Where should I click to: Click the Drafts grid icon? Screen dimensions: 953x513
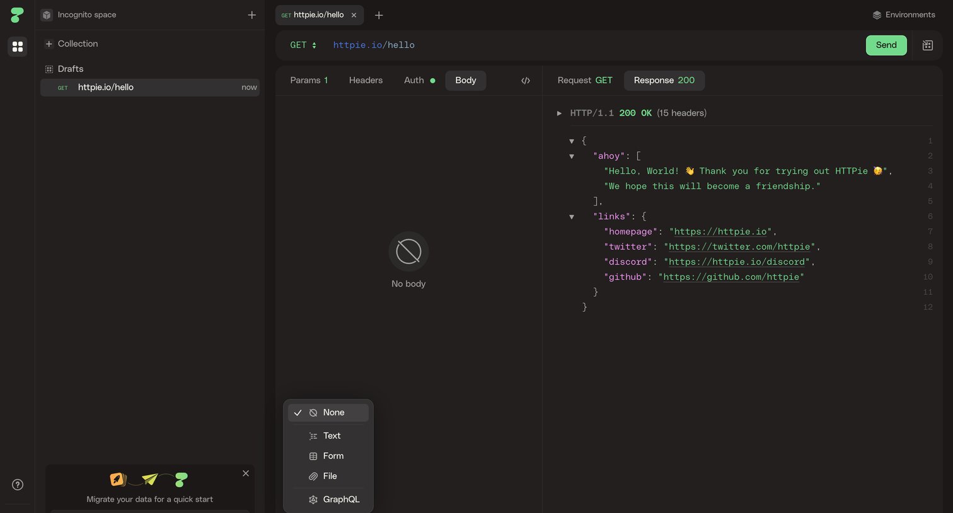coord(49,69)
